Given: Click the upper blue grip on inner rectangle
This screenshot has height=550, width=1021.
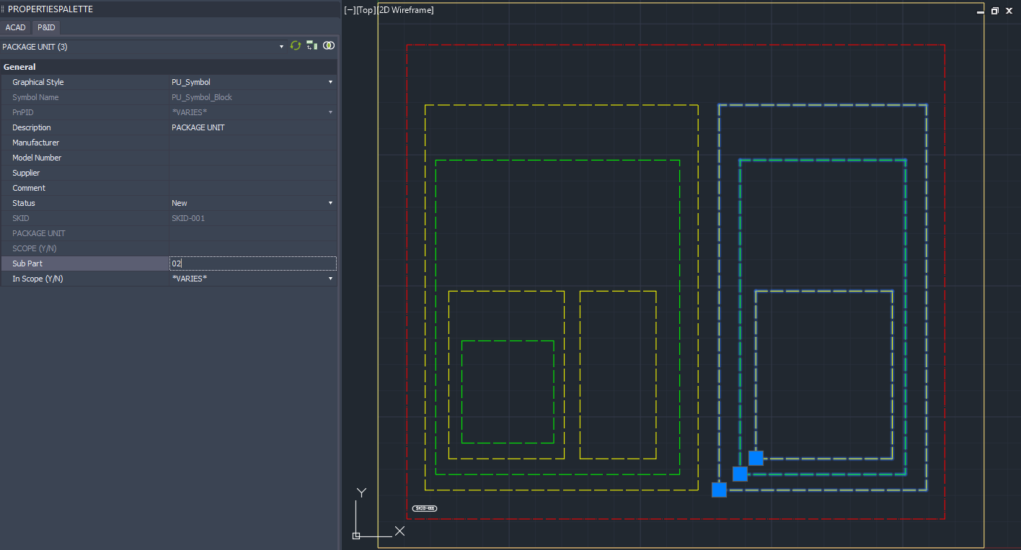Looking at the screenshot, I should 756,458.
